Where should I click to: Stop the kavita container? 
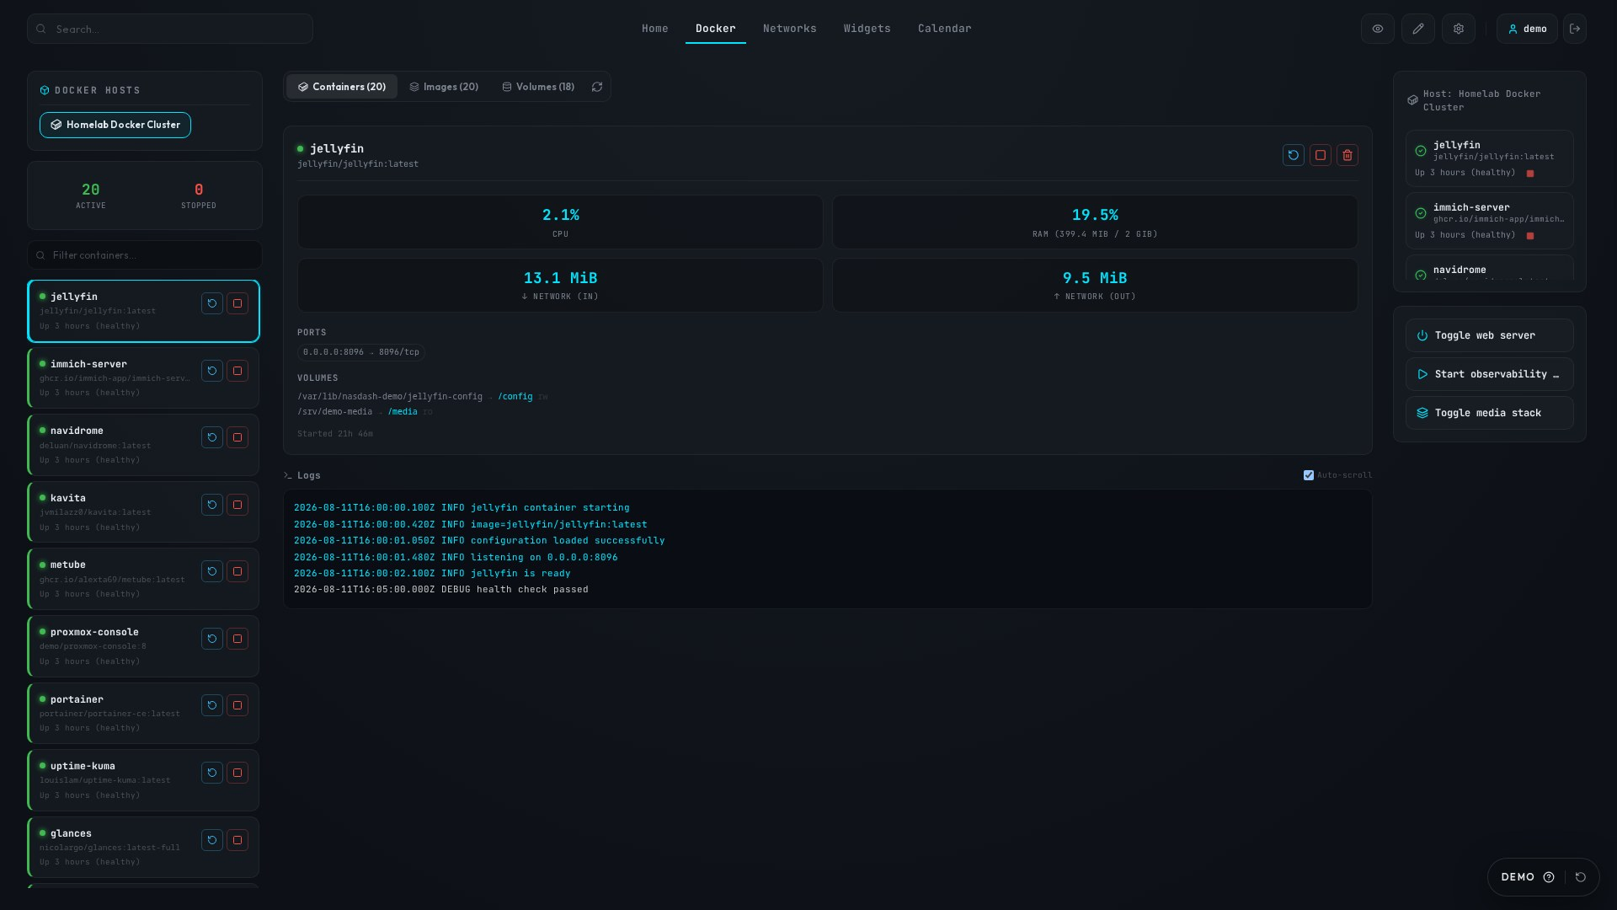point(237,505)
